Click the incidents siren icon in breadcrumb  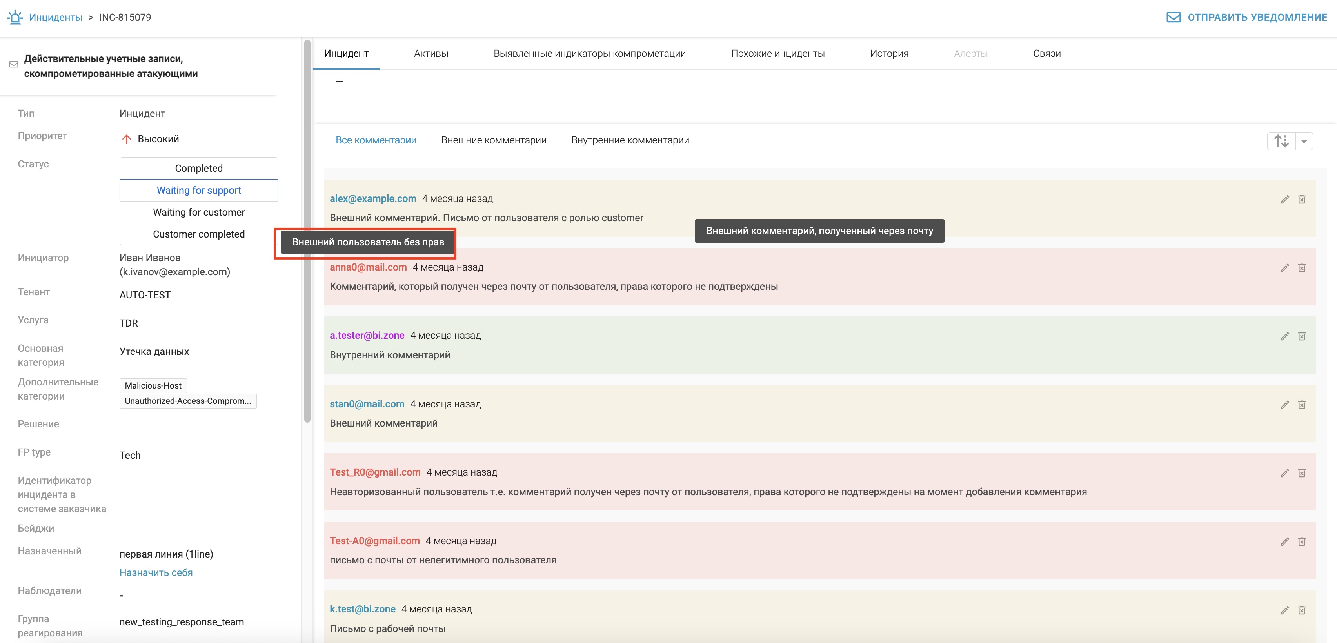click(15, 17)
